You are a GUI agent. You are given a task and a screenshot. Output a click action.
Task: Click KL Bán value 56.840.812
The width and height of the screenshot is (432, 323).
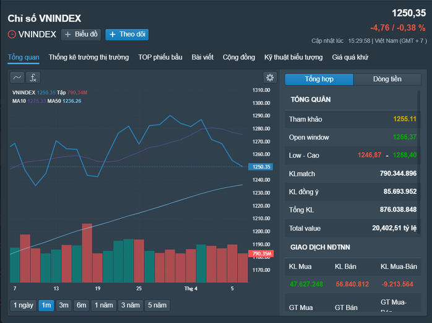[x=352, y=284]
